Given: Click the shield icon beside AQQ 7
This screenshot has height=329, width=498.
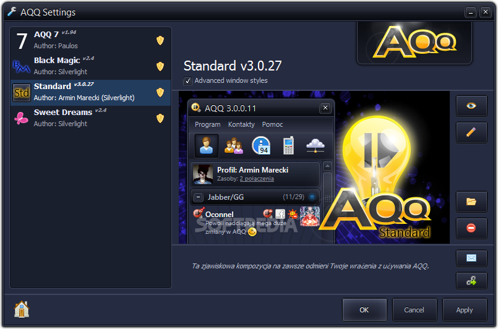Looking at the screenshot, I should (160, 40).
